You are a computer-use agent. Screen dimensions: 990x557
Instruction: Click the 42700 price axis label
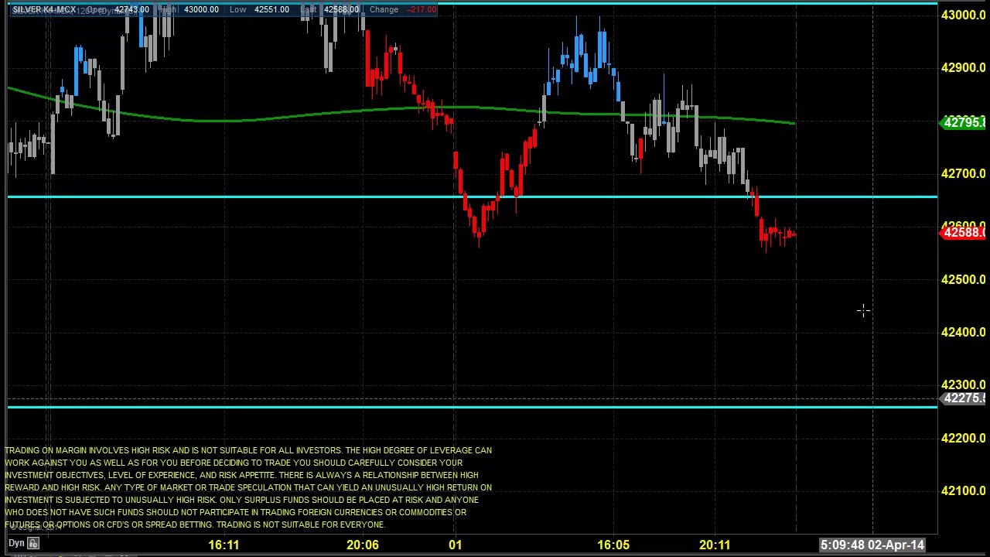coord(963,174)
